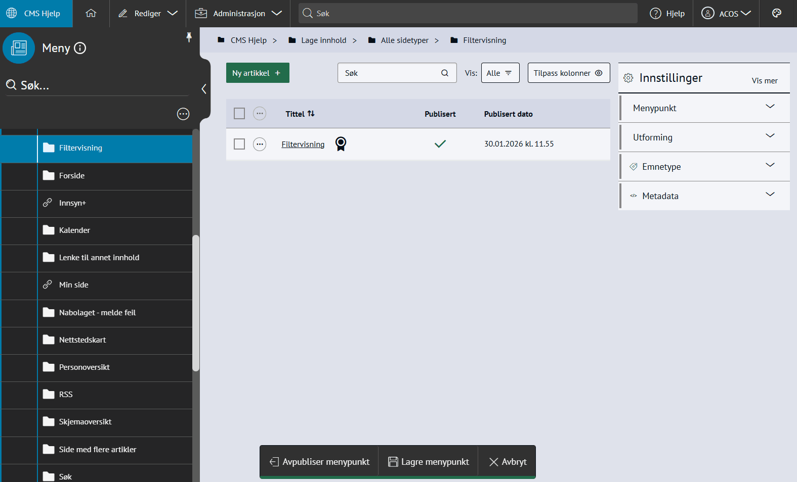Open the Administrasjon menu
The height and width of the screenshot is (482, 797).
coord(238,14)
